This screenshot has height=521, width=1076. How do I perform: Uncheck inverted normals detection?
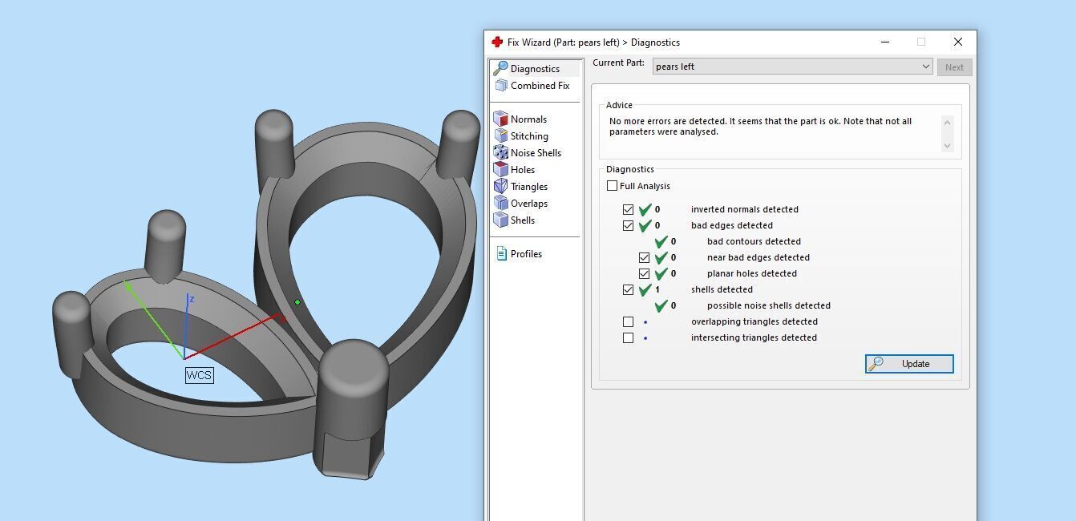click(628, 209)
